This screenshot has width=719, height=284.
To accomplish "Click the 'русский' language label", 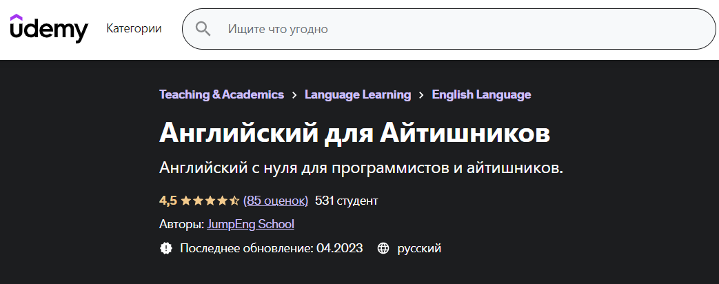I will (x=419, y=249).
